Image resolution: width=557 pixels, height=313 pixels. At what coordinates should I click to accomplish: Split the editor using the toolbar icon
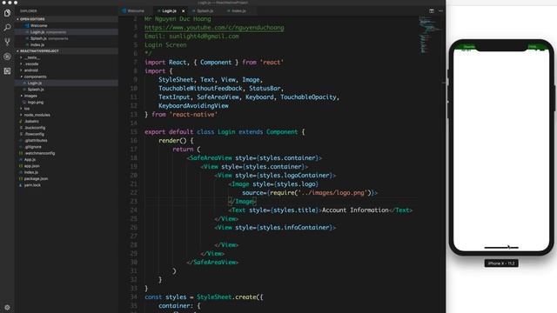click(x=432, y=11)
